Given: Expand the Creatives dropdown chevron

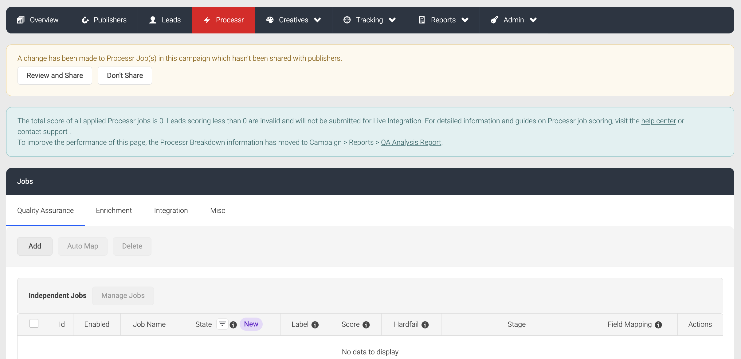Looking at the screenshot, I should coord(317,20).
